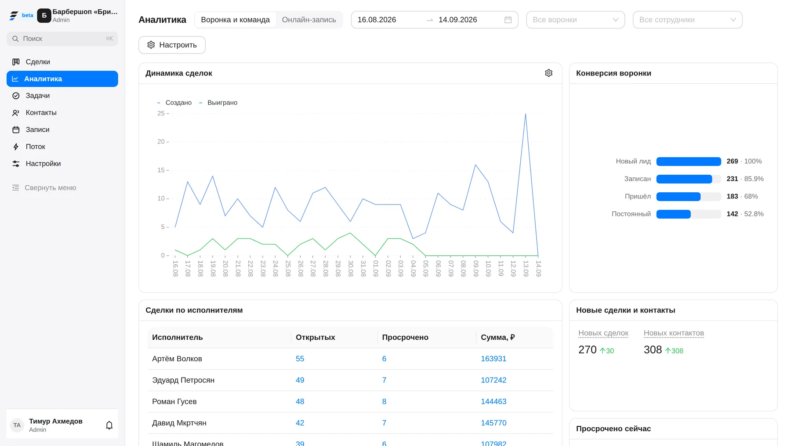
Task: Click Новых сделок label
Action: click(603, 333)
